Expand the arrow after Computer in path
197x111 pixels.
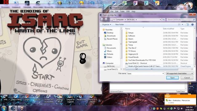(x=125, y=20)
